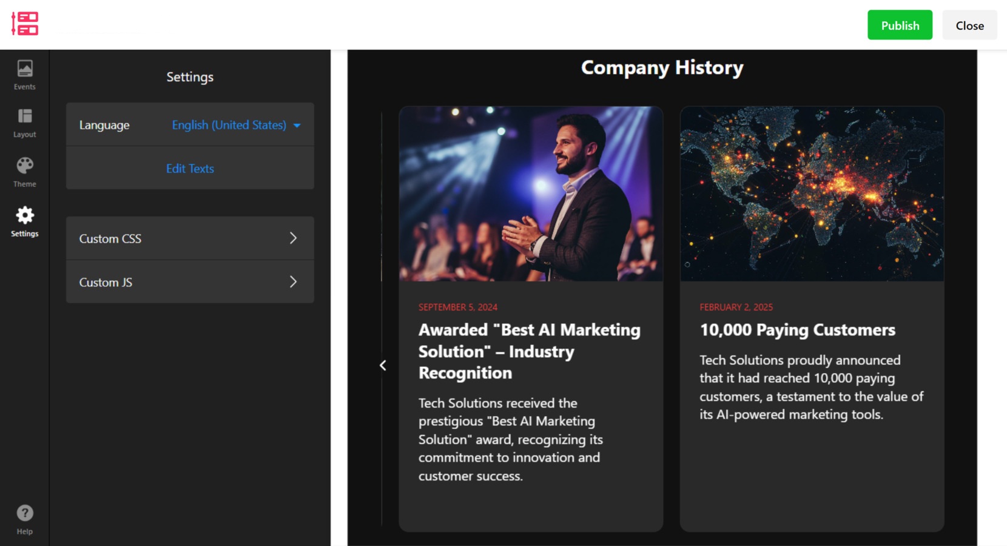The height and width of the screenshot is (546, 1007).
Task: Click the glowing world map image
Action: coord(812,194)
